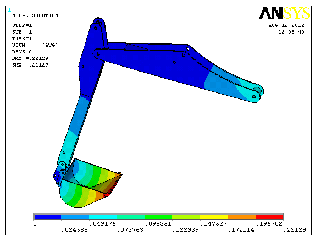Click the TIME=1 label
This screenshot has height=241, width=321.
pos(22,39)
